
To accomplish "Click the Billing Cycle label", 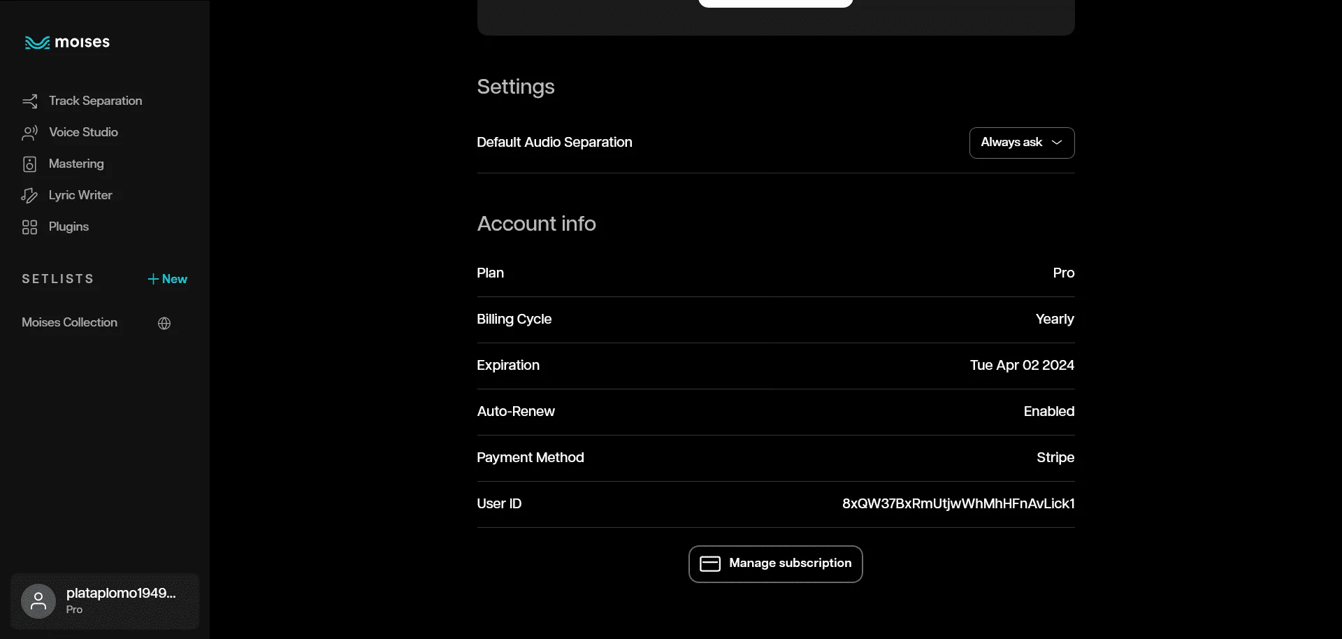I will pos(514,319).
